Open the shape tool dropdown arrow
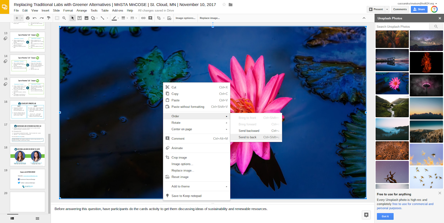 coord(97,18)
